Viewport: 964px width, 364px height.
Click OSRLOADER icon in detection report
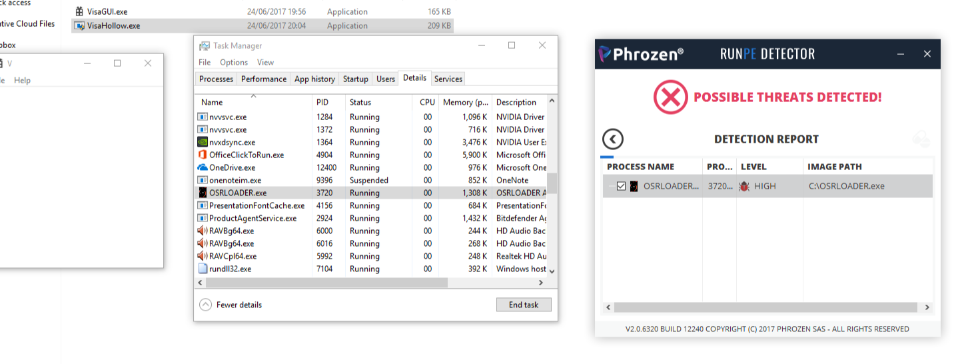[x=634, y=186]
